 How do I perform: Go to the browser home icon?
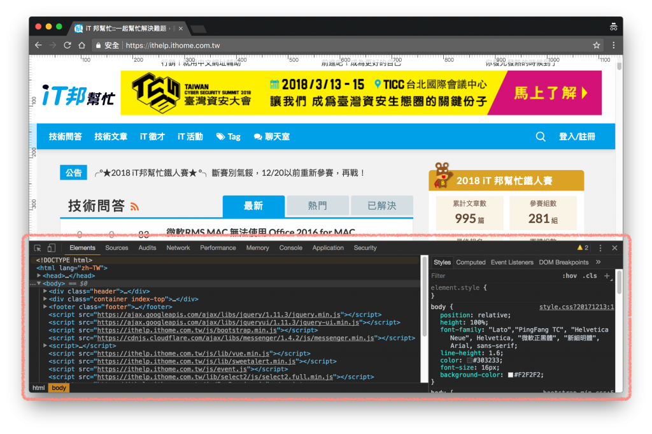coord(82,45)
